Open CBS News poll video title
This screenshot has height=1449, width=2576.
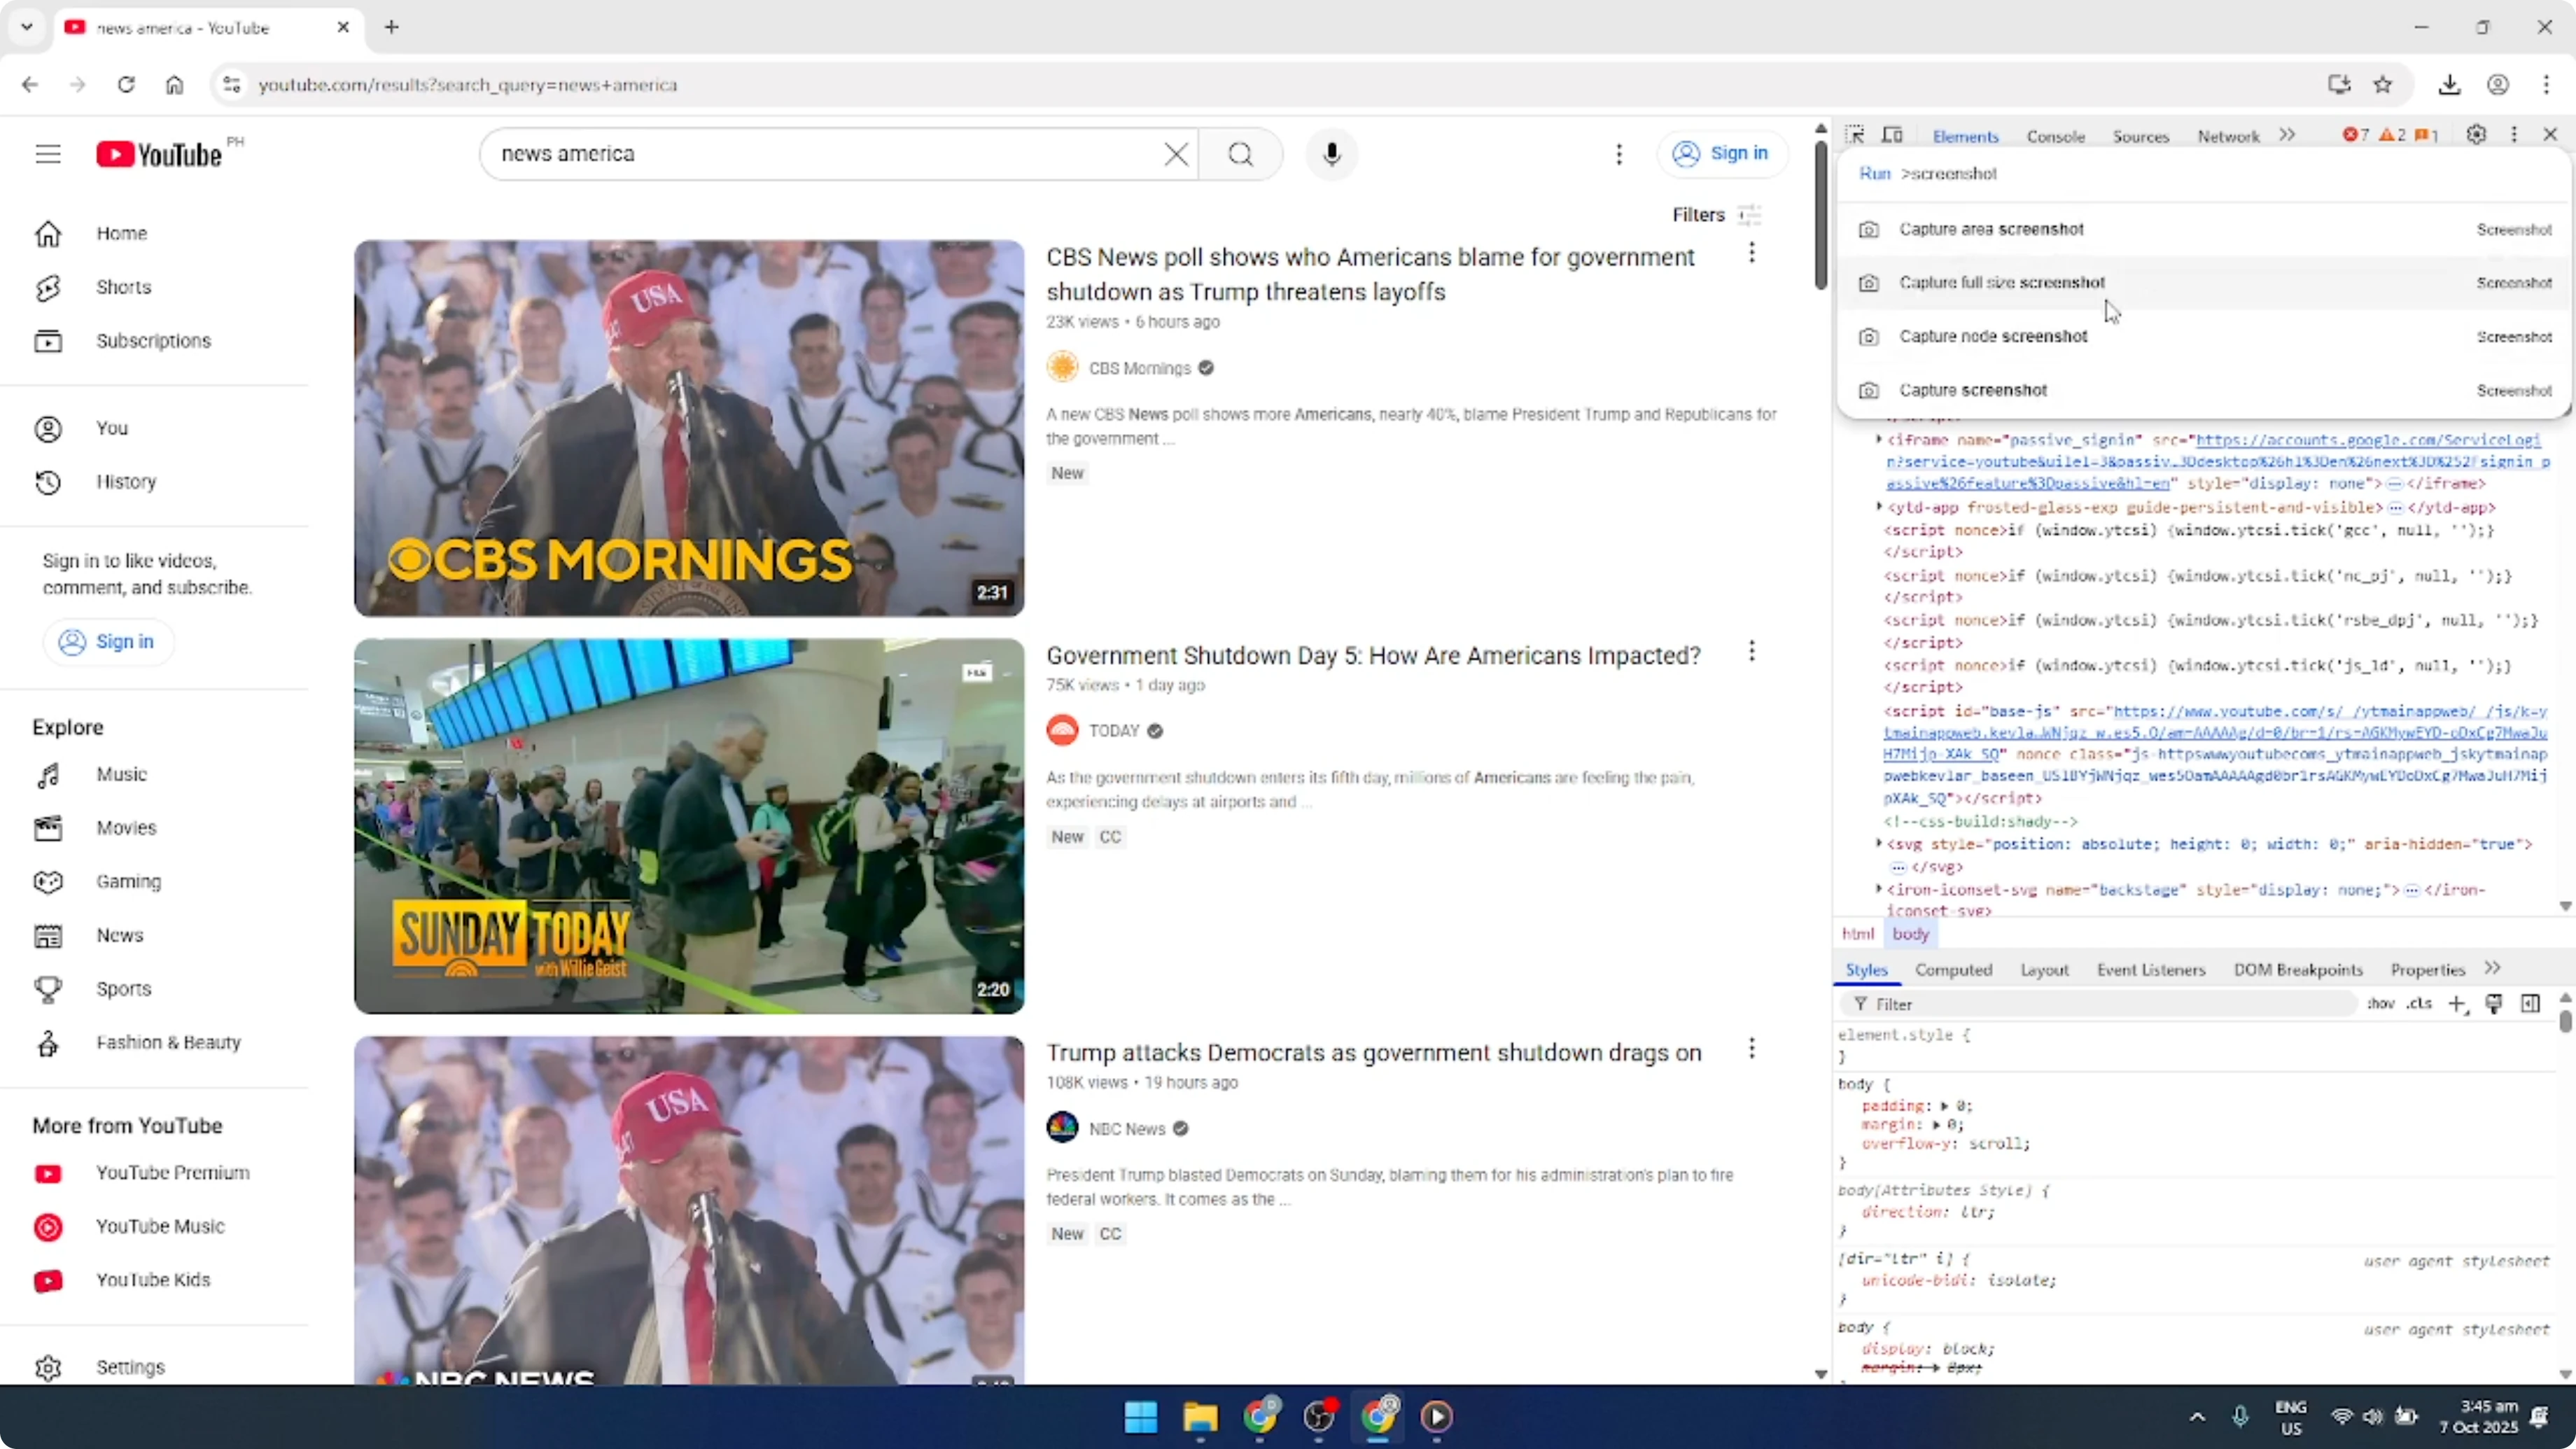click(1370, 274)
